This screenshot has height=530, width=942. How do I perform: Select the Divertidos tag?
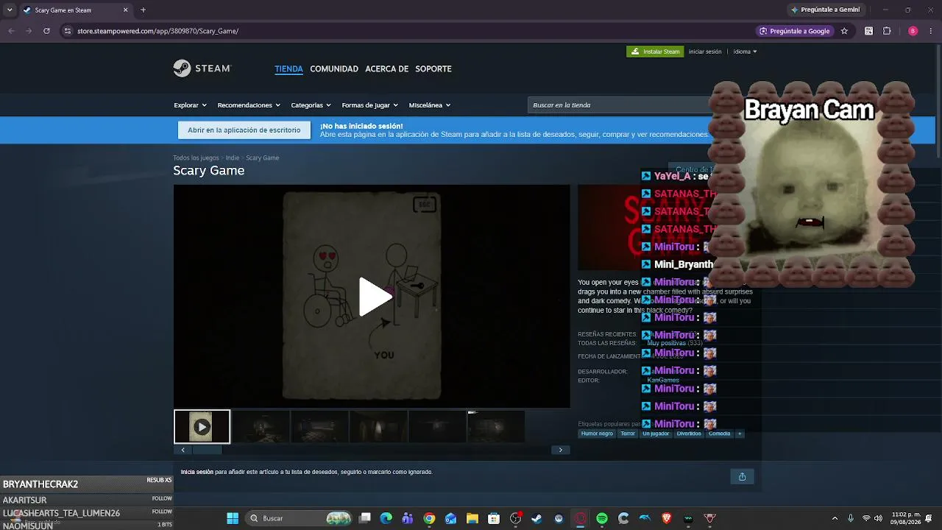click(x=689, y=434)
